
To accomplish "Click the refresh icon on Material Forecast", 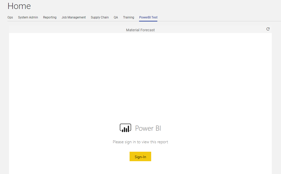I will pos(268,29).
